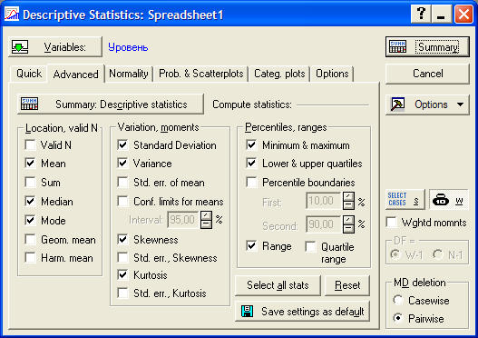Select the N-1 DF radio button
The image size is (478, 338).
click(x=438, y=254)
